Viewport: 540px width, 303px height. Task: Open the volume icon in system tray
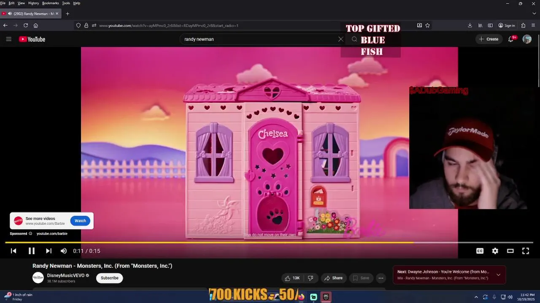click(x=510, y=297)
